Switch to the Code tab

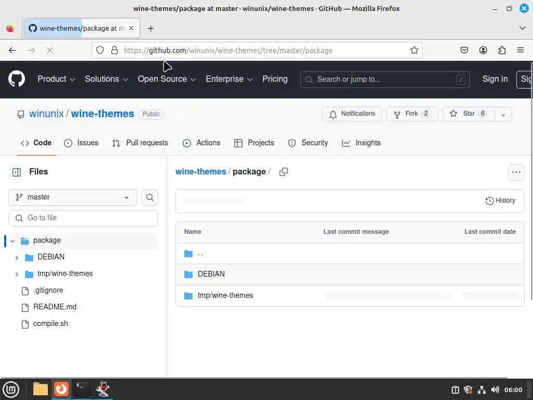36,143
